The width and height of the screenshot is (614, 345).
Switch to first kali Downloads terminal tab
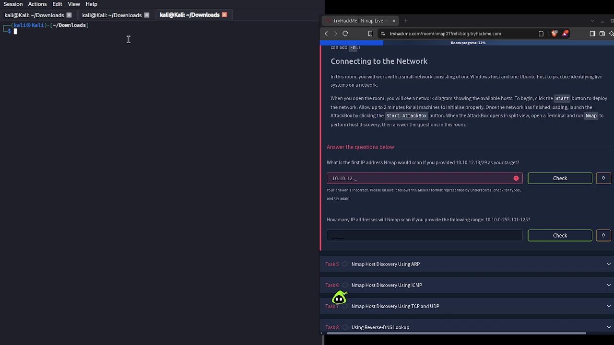34,15
